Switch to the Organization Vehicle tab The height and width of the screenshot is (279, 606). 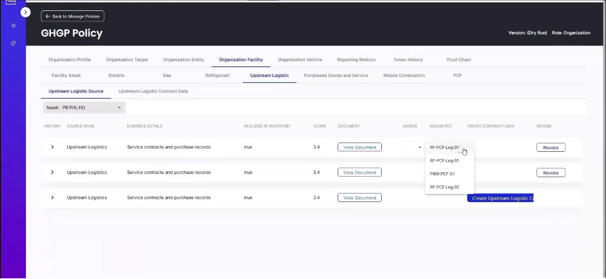pos(300,60)
